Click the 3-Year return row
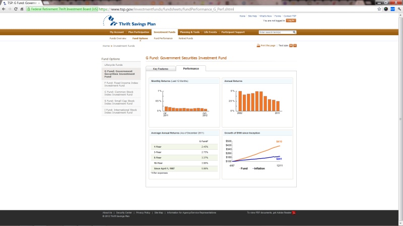The width and height of the screenshot is (403, 226). click(x=184, y=152)
